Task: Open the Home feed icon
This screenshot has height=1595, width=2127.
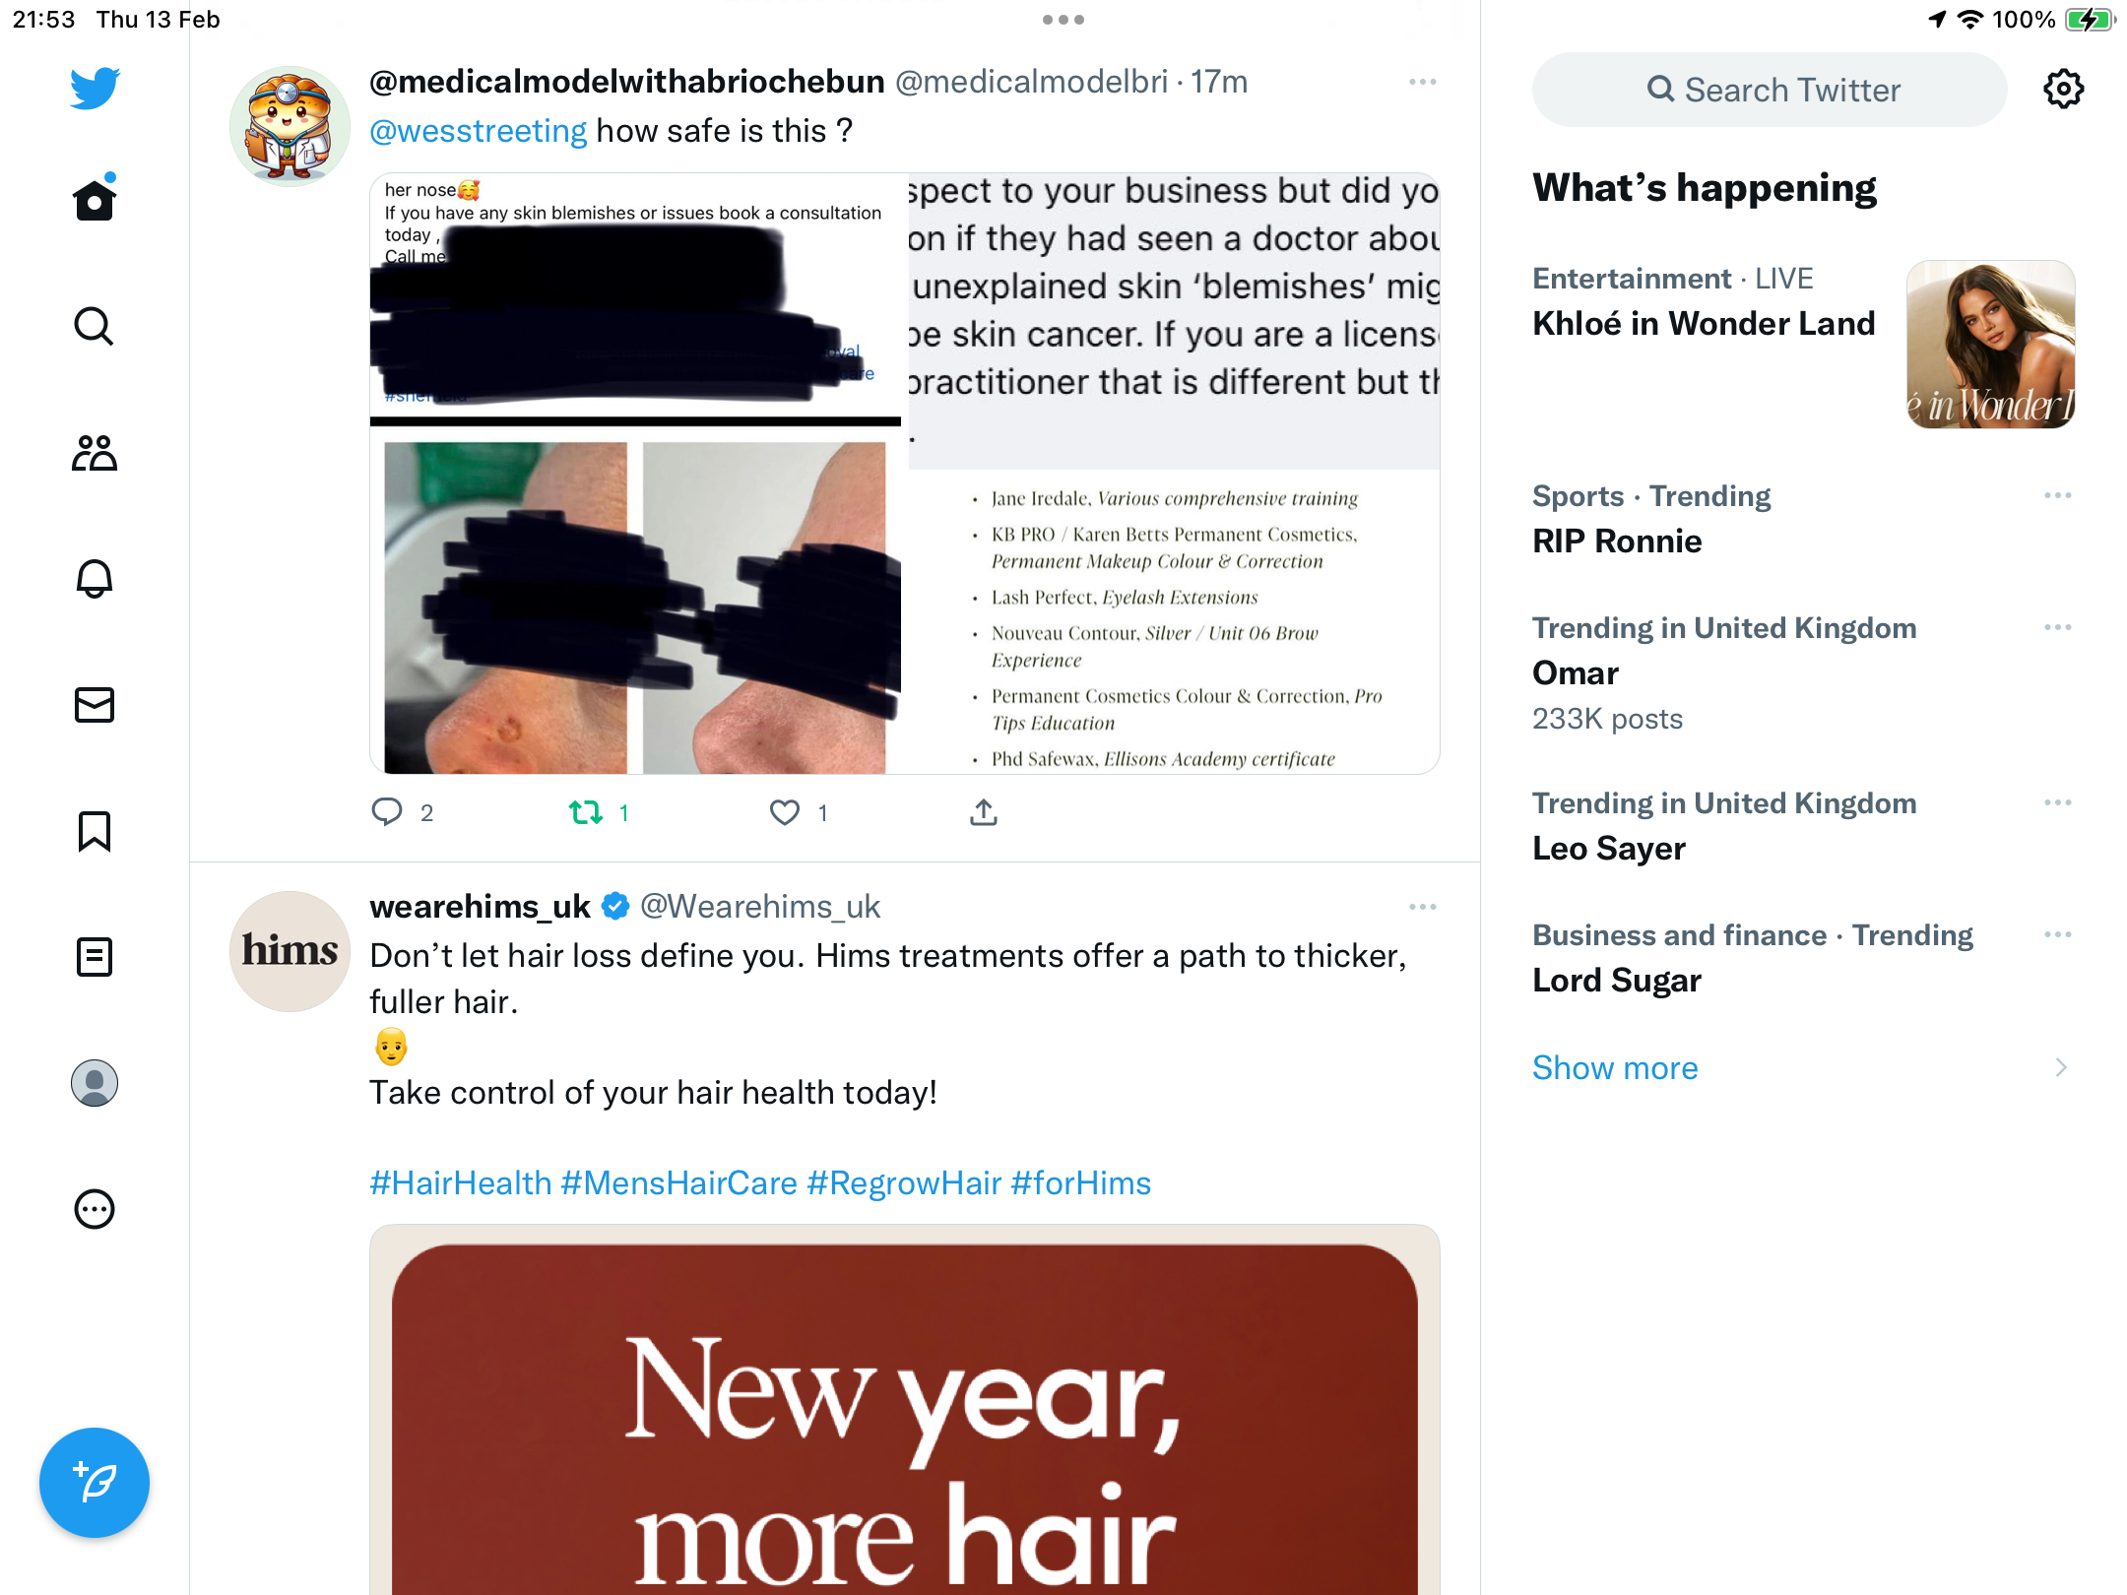Action: 95,200
